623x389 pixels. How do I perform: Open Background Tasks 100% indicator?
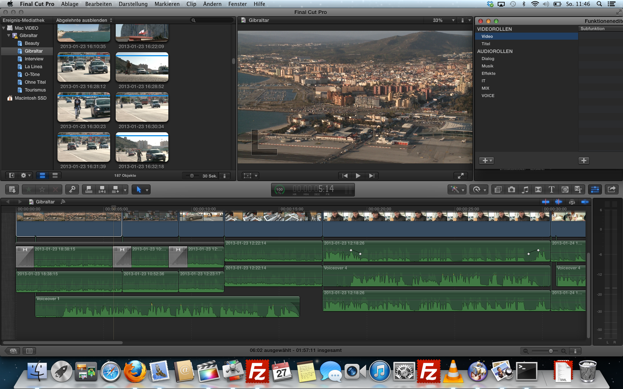pos(280,190)
